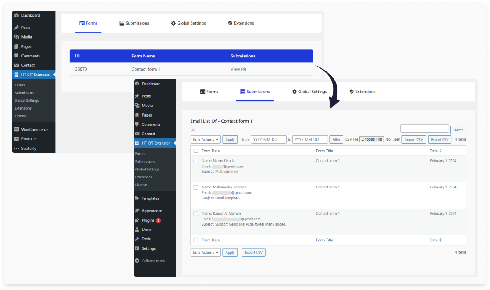The height and width of the screenshot is (290, 490).
Task: Click the Templates folder icon
Action: pyautogui.click(x=137, y=198)
